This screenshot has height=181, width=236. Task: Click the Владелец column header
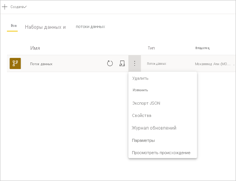pyautogui.click(x=203, y=48)
